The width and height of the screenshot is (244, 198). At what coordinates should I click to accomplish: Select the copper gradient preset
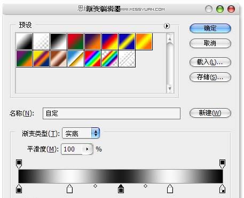[x=59, y=58]
